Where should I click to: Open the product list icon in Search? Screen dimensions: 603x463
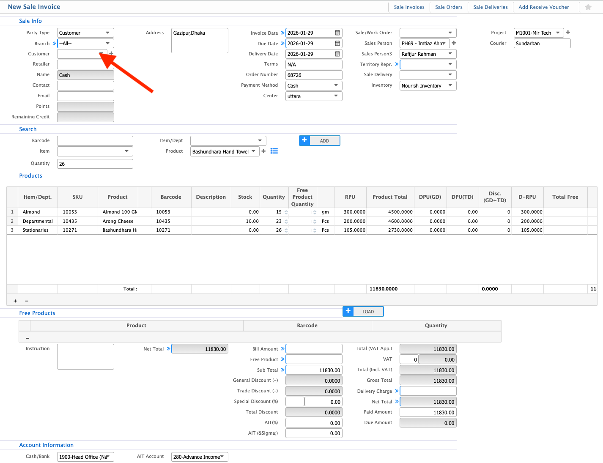(x=274, y=151)
